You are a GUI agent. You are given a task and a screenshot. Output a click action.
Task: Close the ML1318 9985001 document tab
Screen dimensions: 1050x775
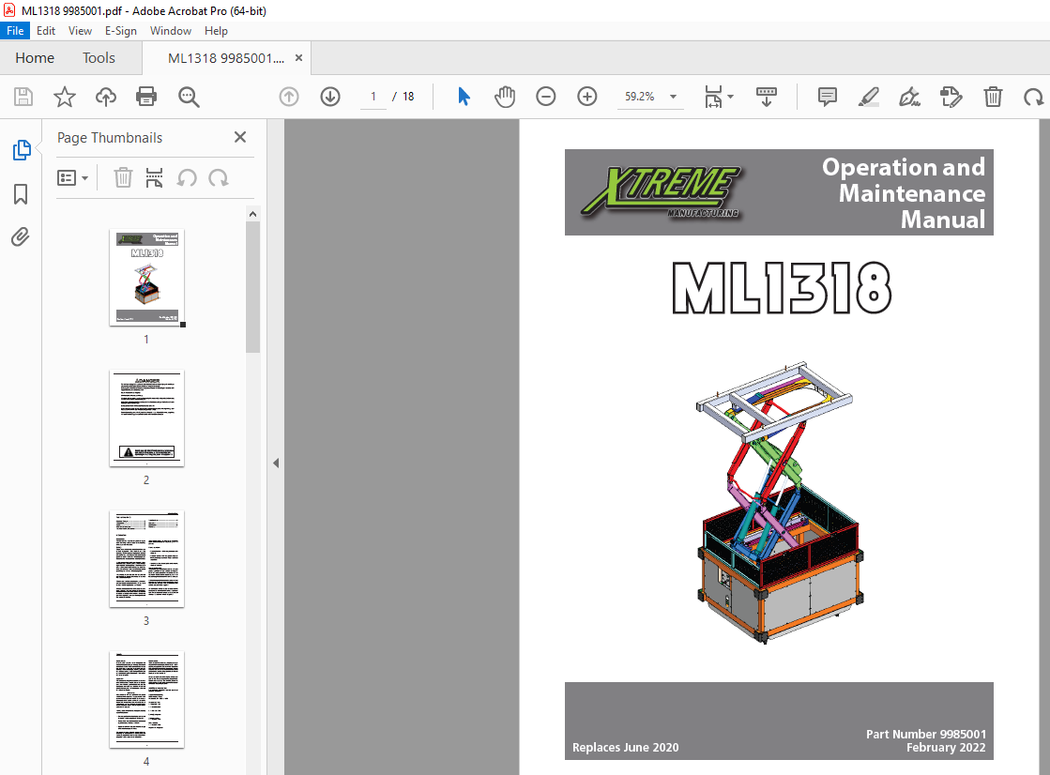[298, 58]
